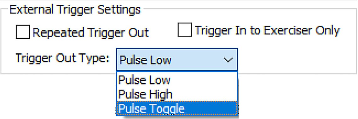Screen dimensions: 358x119
Task: Keep Pulse Low by clicking first list entry
Action: point(177,80)
